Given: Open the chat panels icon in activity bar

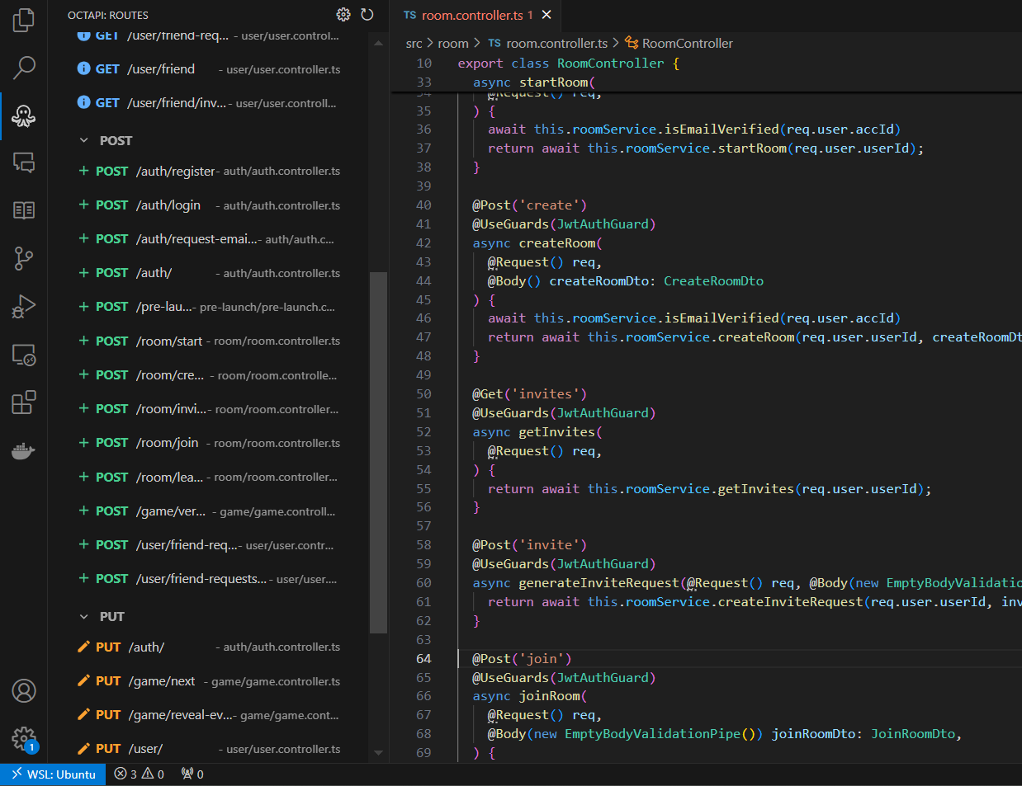Looking at the screenshot, I should coord(24,162).
